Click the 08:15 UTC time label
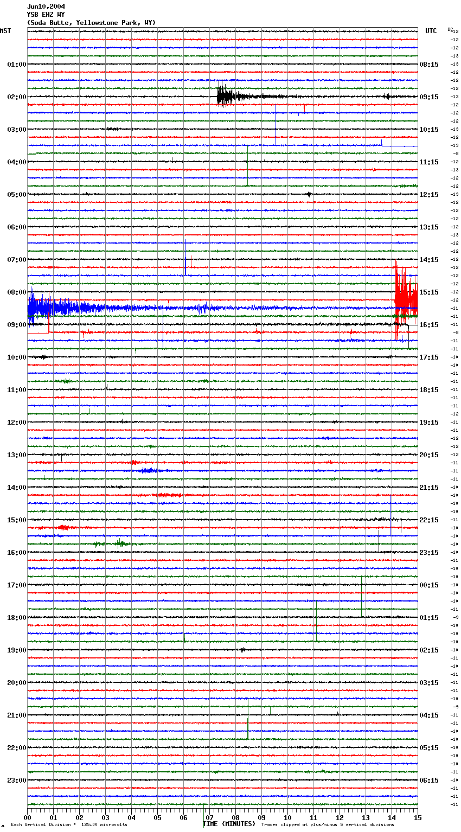Viewport: 461px width, 832px height. point(429,65)
